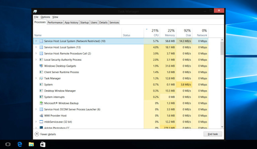Open Task View from the taskbar
Screen dimensions: 257x149
tap(8, 144)
